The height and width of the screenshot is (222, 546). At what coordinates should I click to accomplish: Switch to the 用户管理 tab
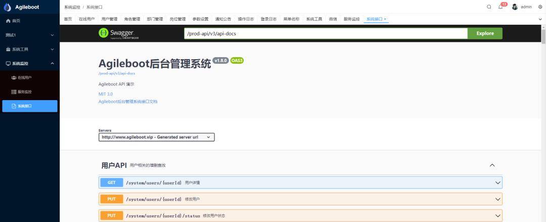tap(109, 19)
